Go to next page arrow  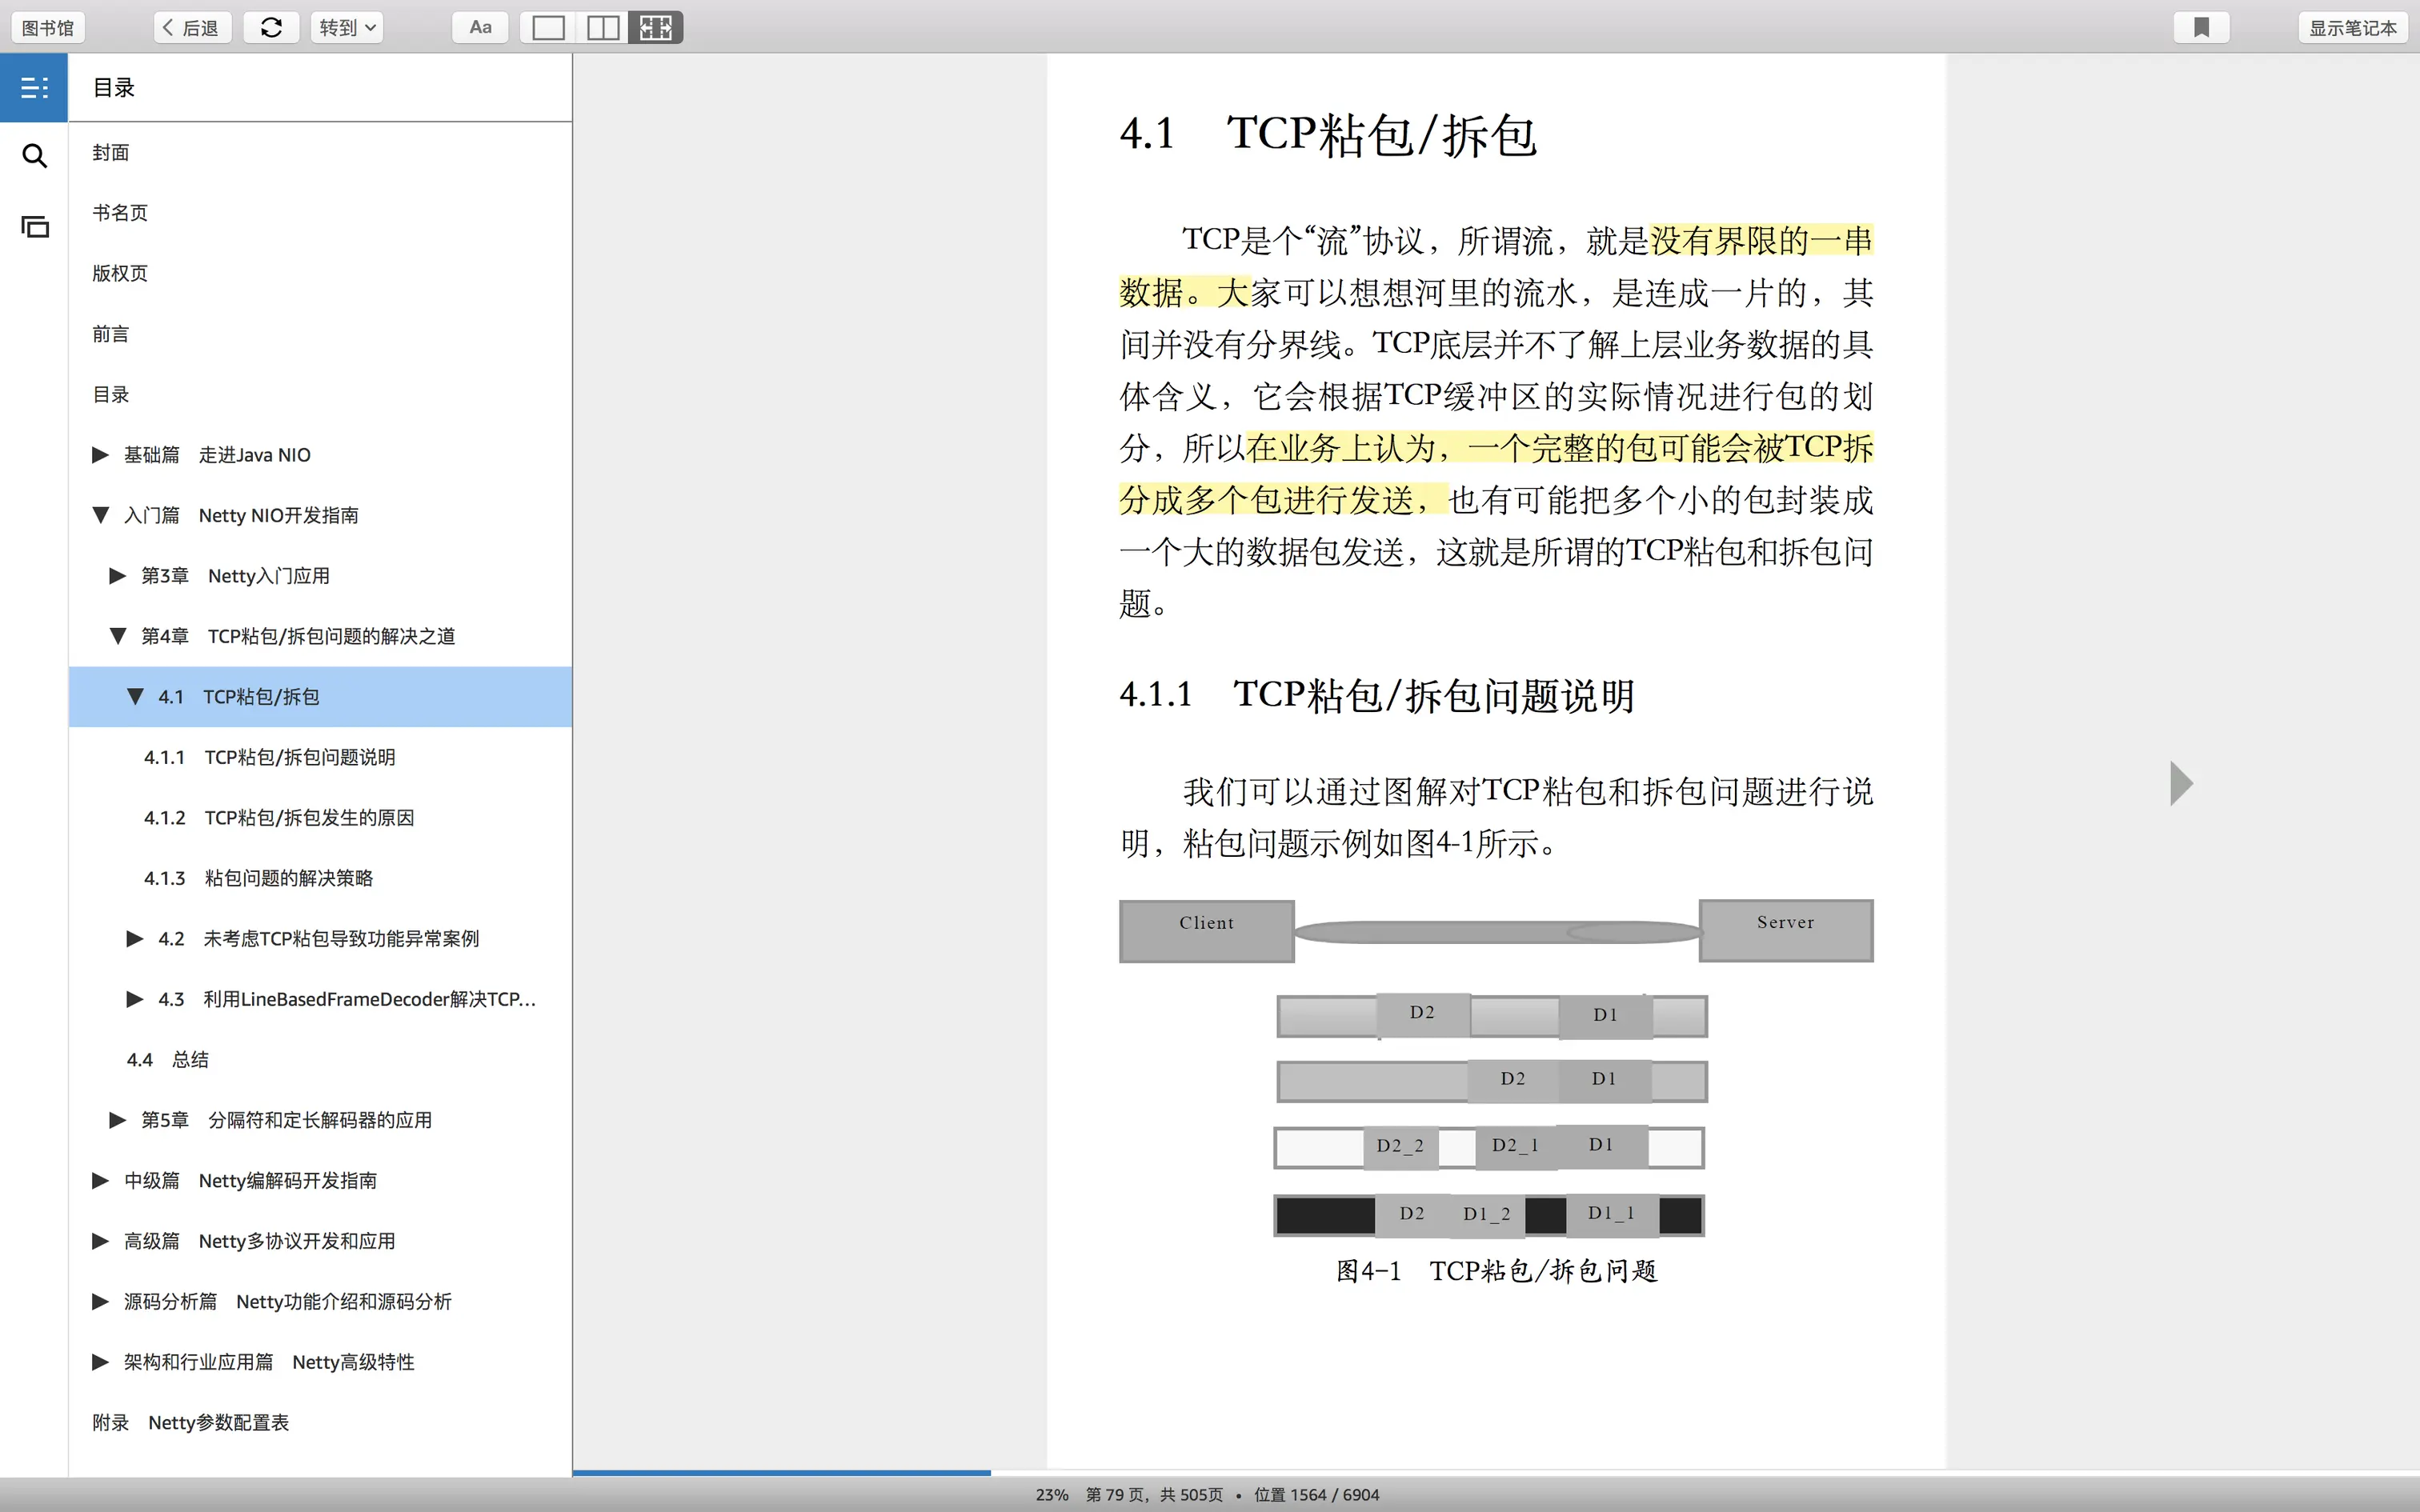(2181, 783)
